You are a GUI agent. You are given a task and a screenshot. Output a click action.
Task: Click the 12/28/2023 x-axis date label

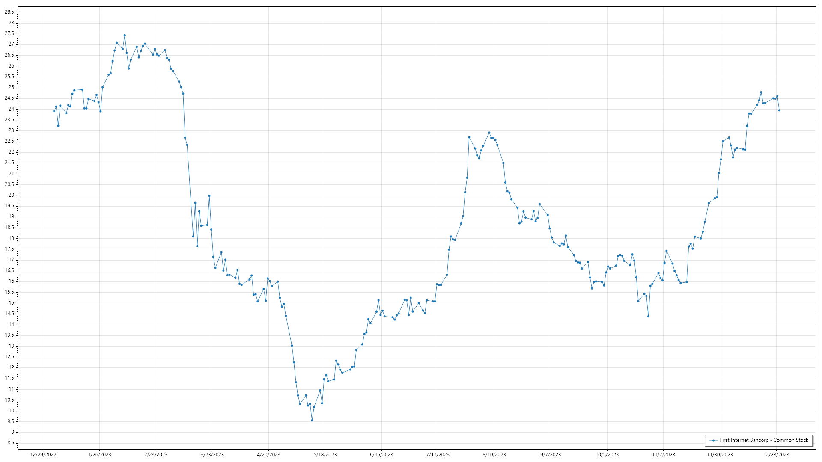point(776,454)
